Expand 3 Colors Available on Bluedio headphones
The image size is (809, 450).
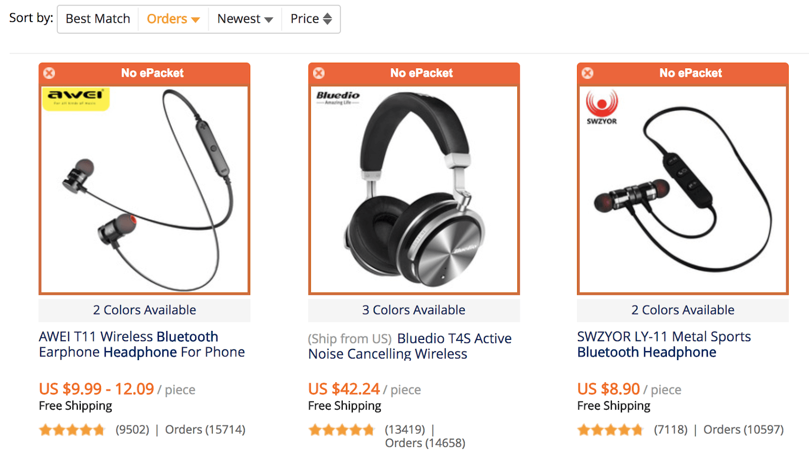(x=414, y=310)
